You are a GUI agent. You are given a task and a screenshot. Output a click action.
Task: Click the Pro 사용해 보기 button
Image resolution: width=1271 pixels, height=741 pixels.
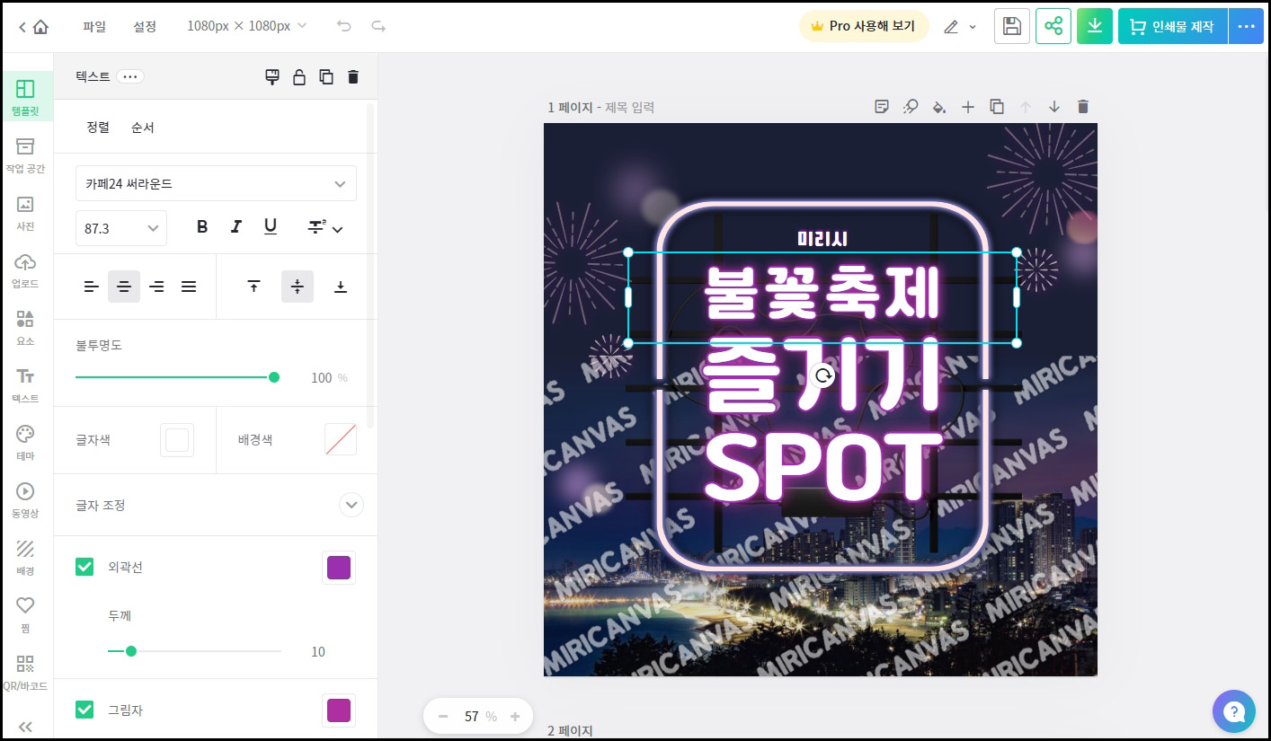[x=863, y=26]
